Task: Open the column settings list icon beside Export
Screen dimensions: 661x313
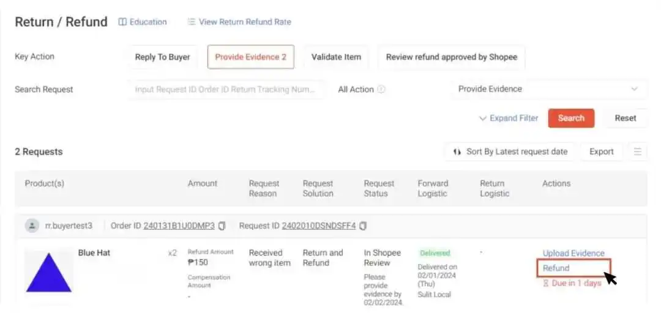Action: (x=637, y=152)
